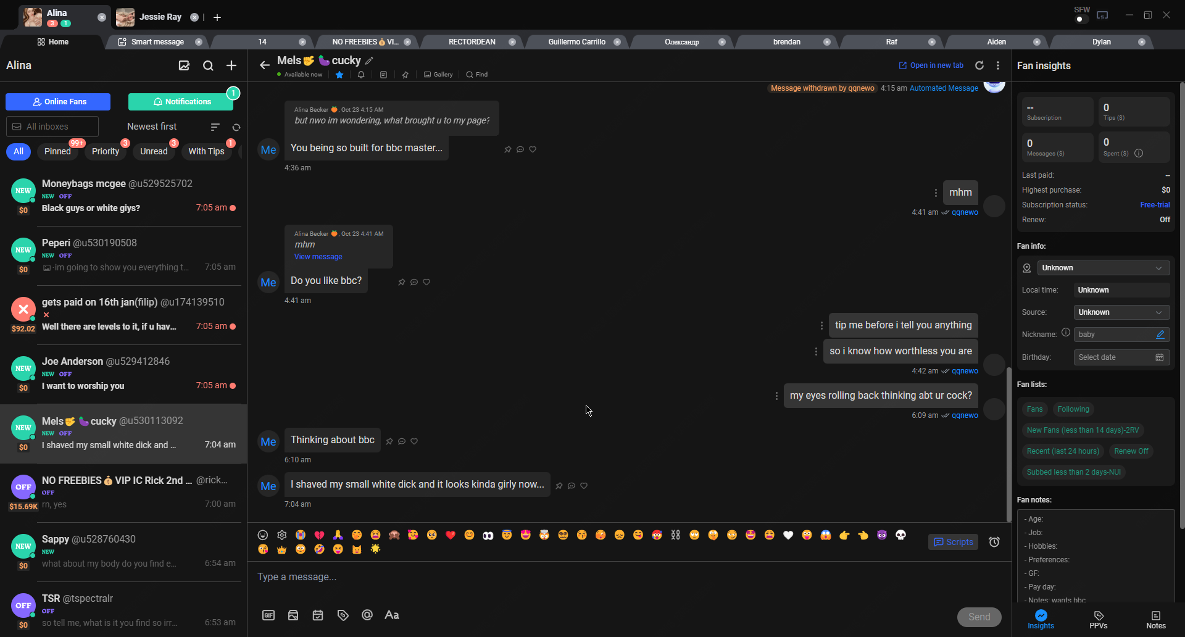Open options menu for 'mhm' message

pos(936,193)
